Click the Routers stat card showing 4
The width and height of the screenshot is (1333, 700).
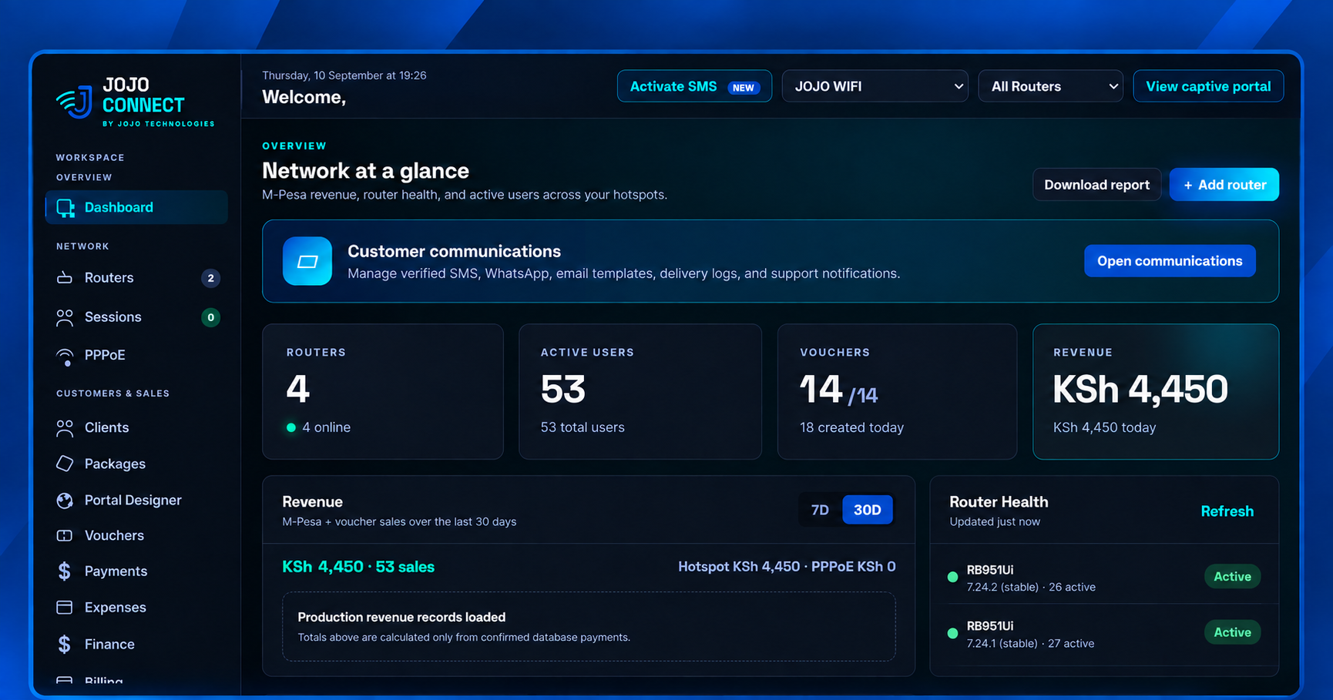coord(383,392)
